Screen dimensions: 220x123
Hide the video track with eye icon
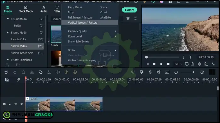point(22,104)
